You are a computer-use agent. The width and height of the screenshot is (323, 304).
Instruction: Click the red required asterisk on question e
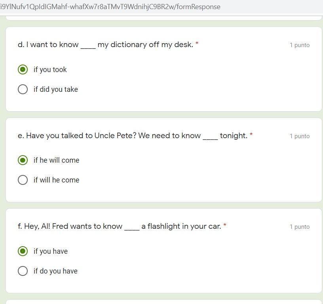(251, 135)
